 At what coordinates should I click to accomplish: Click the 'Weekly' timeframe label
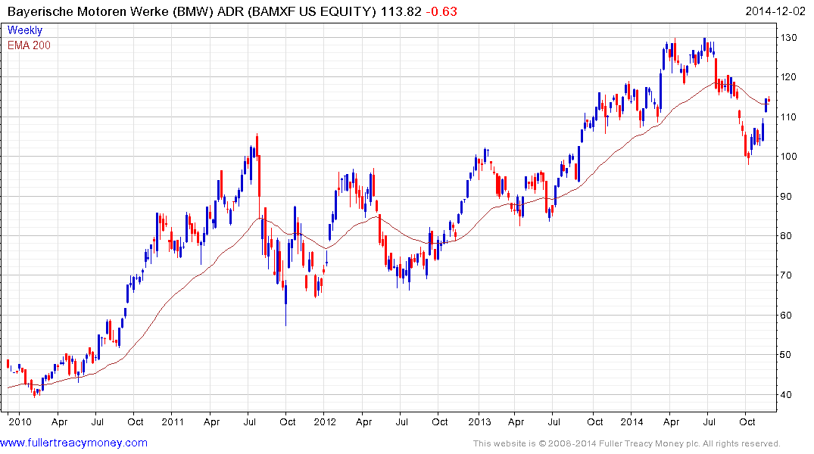(24, 30)
